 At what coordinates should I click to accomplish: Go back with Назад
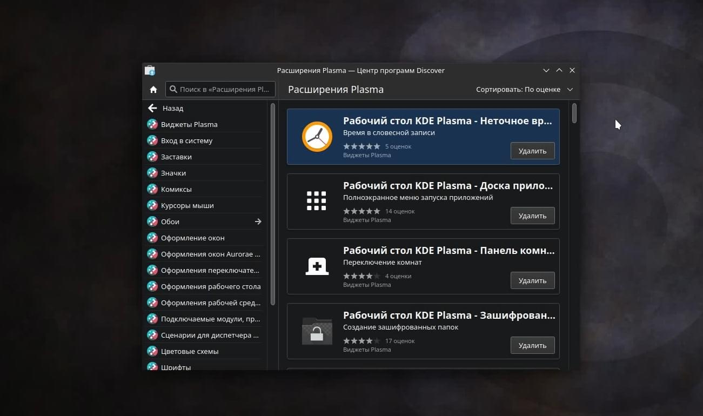coord(204,108)
